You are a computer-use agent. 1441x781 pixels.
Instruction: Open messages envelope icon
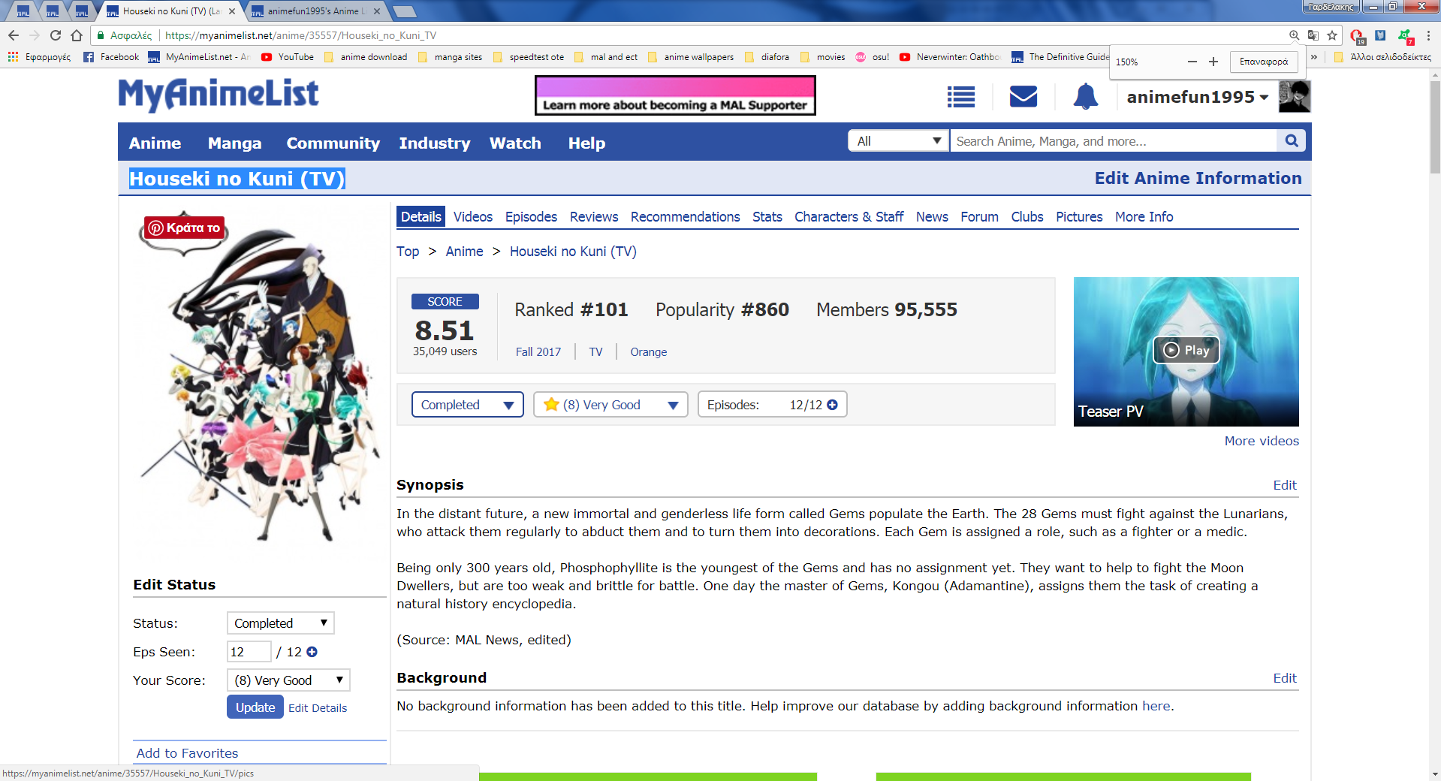coord(1023,97)
